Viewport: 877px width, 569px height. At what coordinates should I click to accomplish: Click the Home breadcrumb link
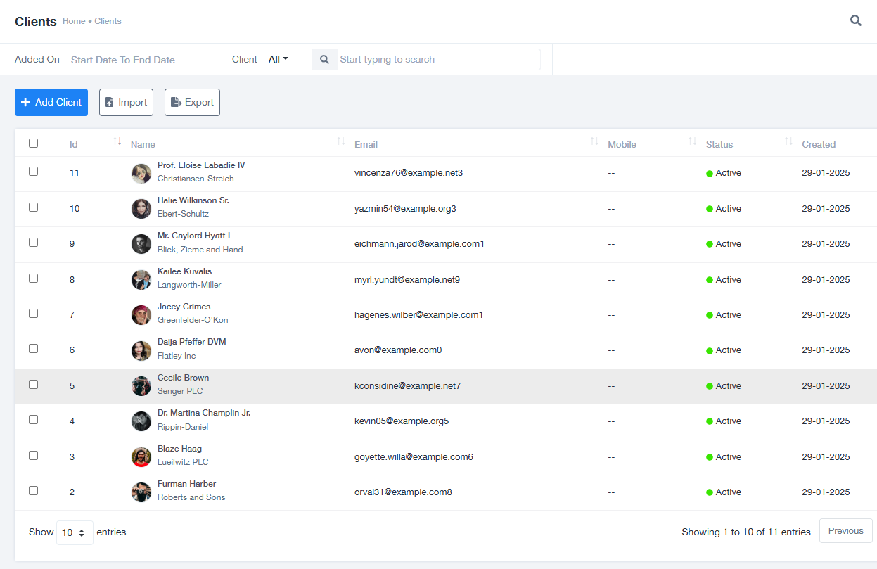[74, 21]
